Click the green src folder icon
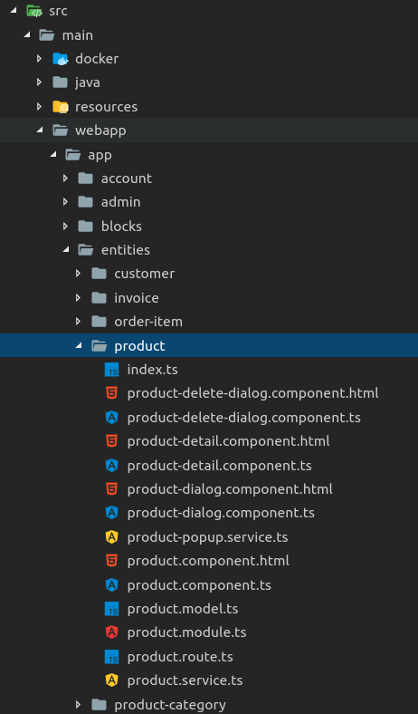Screen dimensions: 418x714 [34, 11]
